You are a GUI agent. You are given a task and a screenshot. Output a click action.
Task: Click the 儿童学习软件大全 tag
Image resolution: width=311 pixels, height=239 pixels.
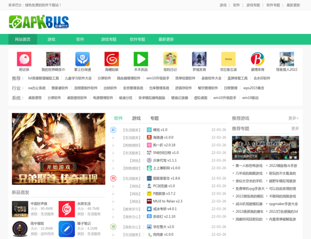click(78, 78)
